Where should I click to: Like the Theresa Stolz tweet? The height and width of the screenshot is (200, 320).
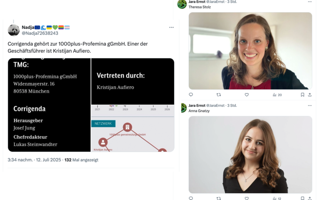247,95
